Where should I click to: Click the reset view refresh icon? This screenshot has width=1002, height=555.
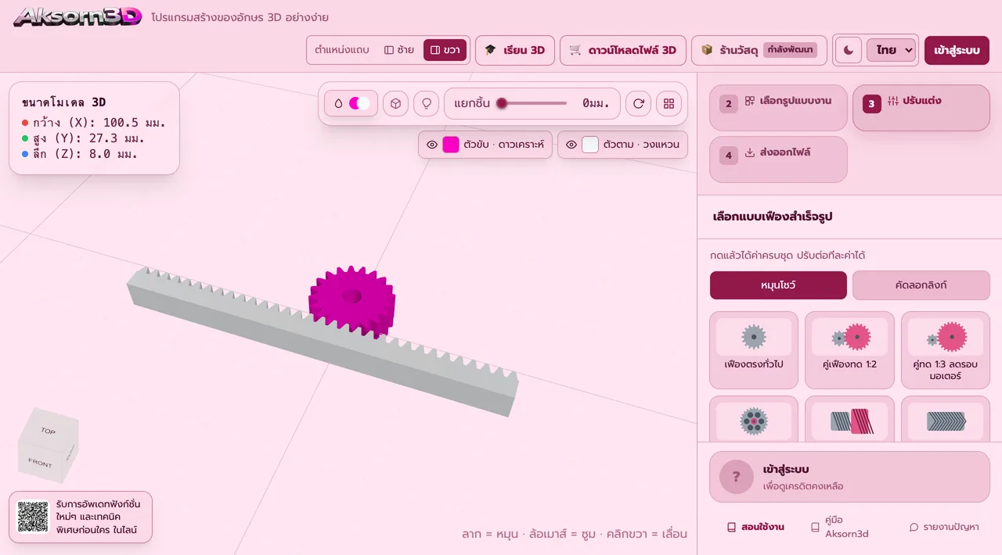tap(639, 103)
